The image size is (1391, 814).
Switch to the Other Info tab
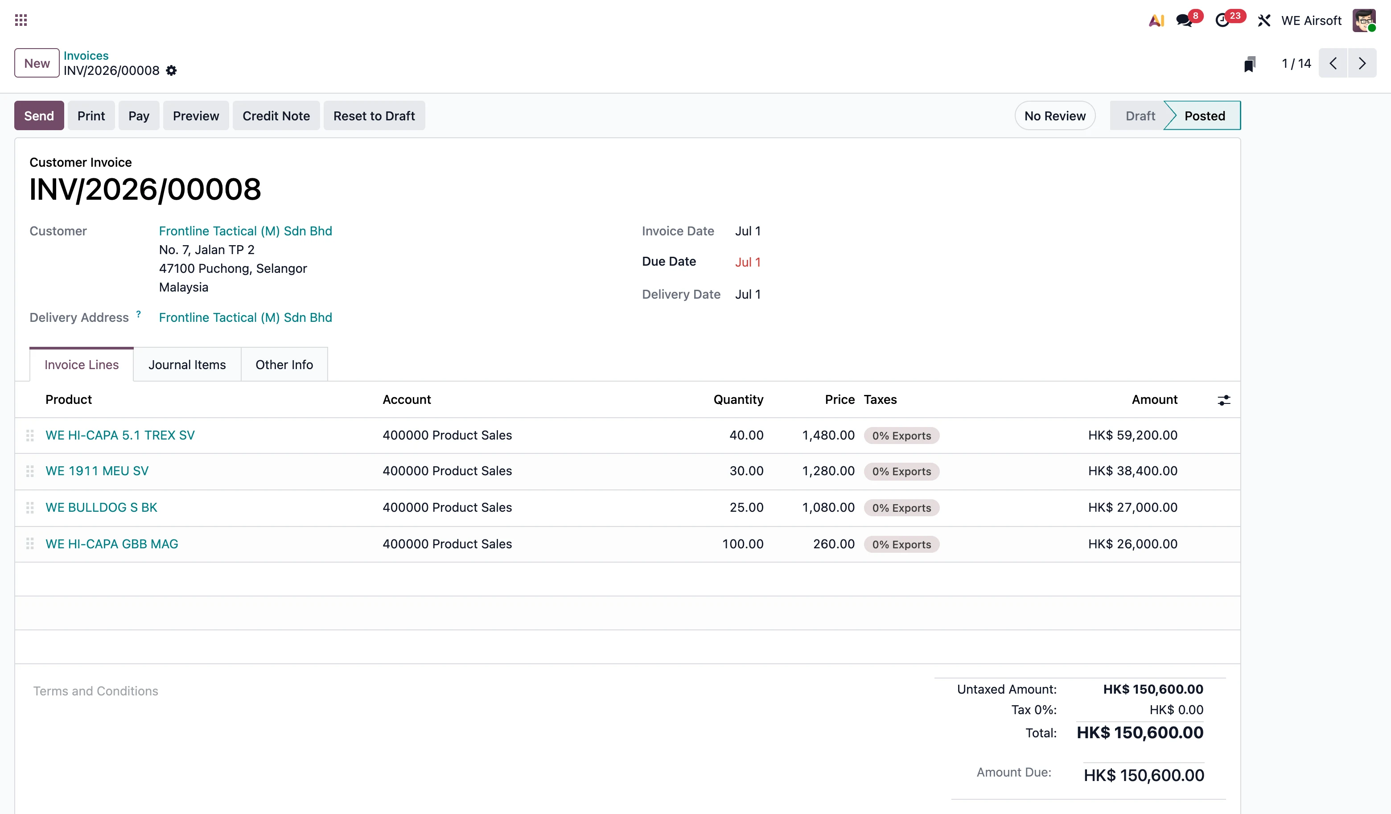click(x=284, y=364)
